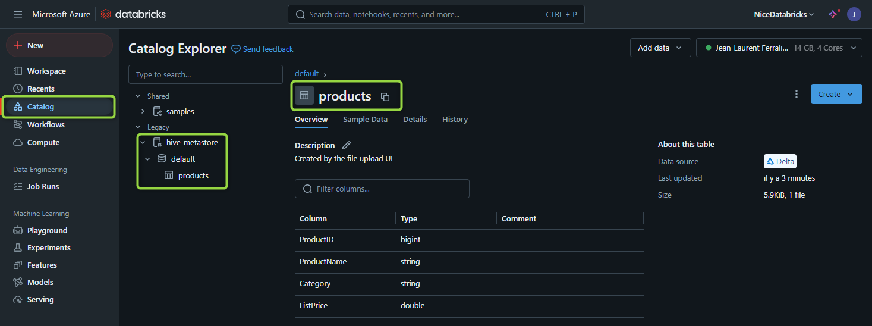Focus the Filter columns field
This screenshot has height=326, width=872.
coord(382,189)
